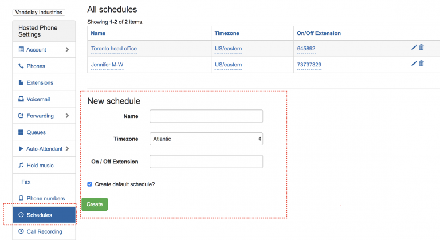
Task: Click US/eastern for Jennifer M-W
Action: coord(228,65)
